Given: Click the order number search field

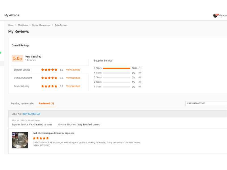Looking at the screenshot, I should (x=206, y=103).
